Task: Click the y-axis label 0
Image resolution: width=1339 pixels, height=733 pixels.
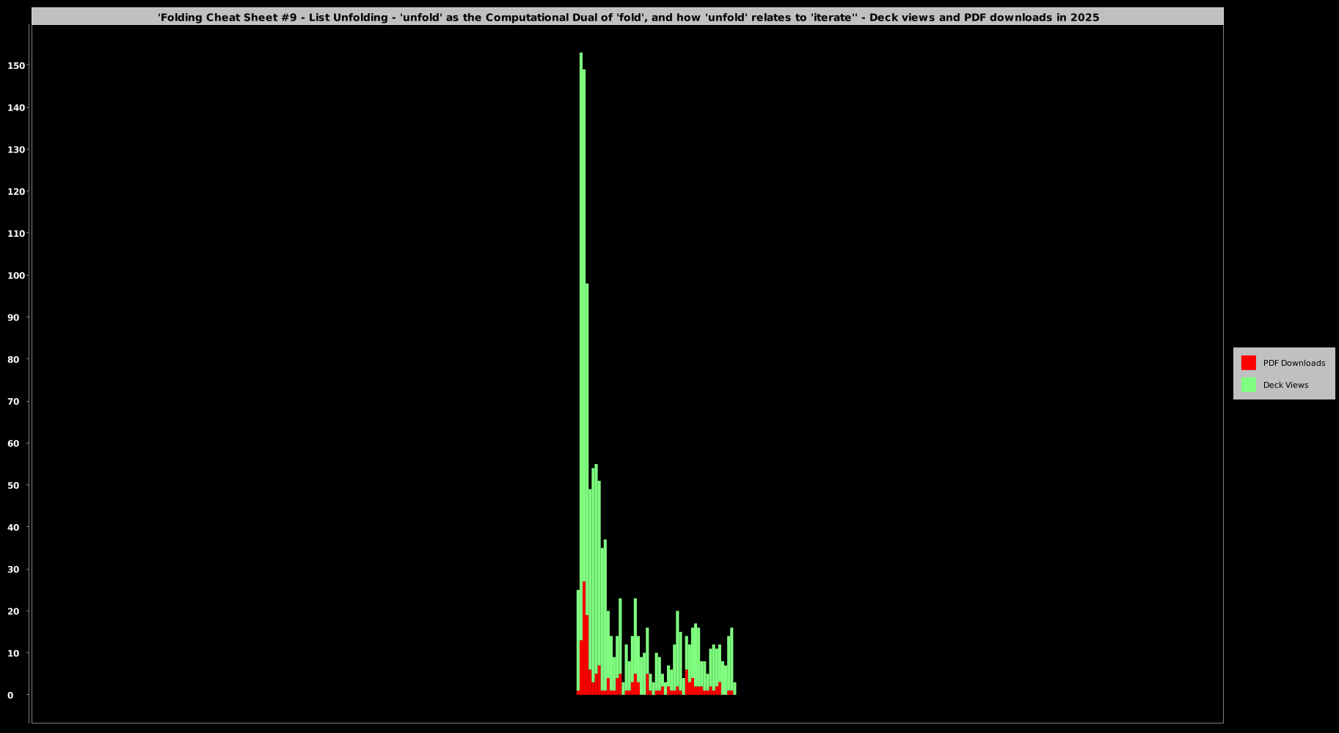Action: coord(10,695)
